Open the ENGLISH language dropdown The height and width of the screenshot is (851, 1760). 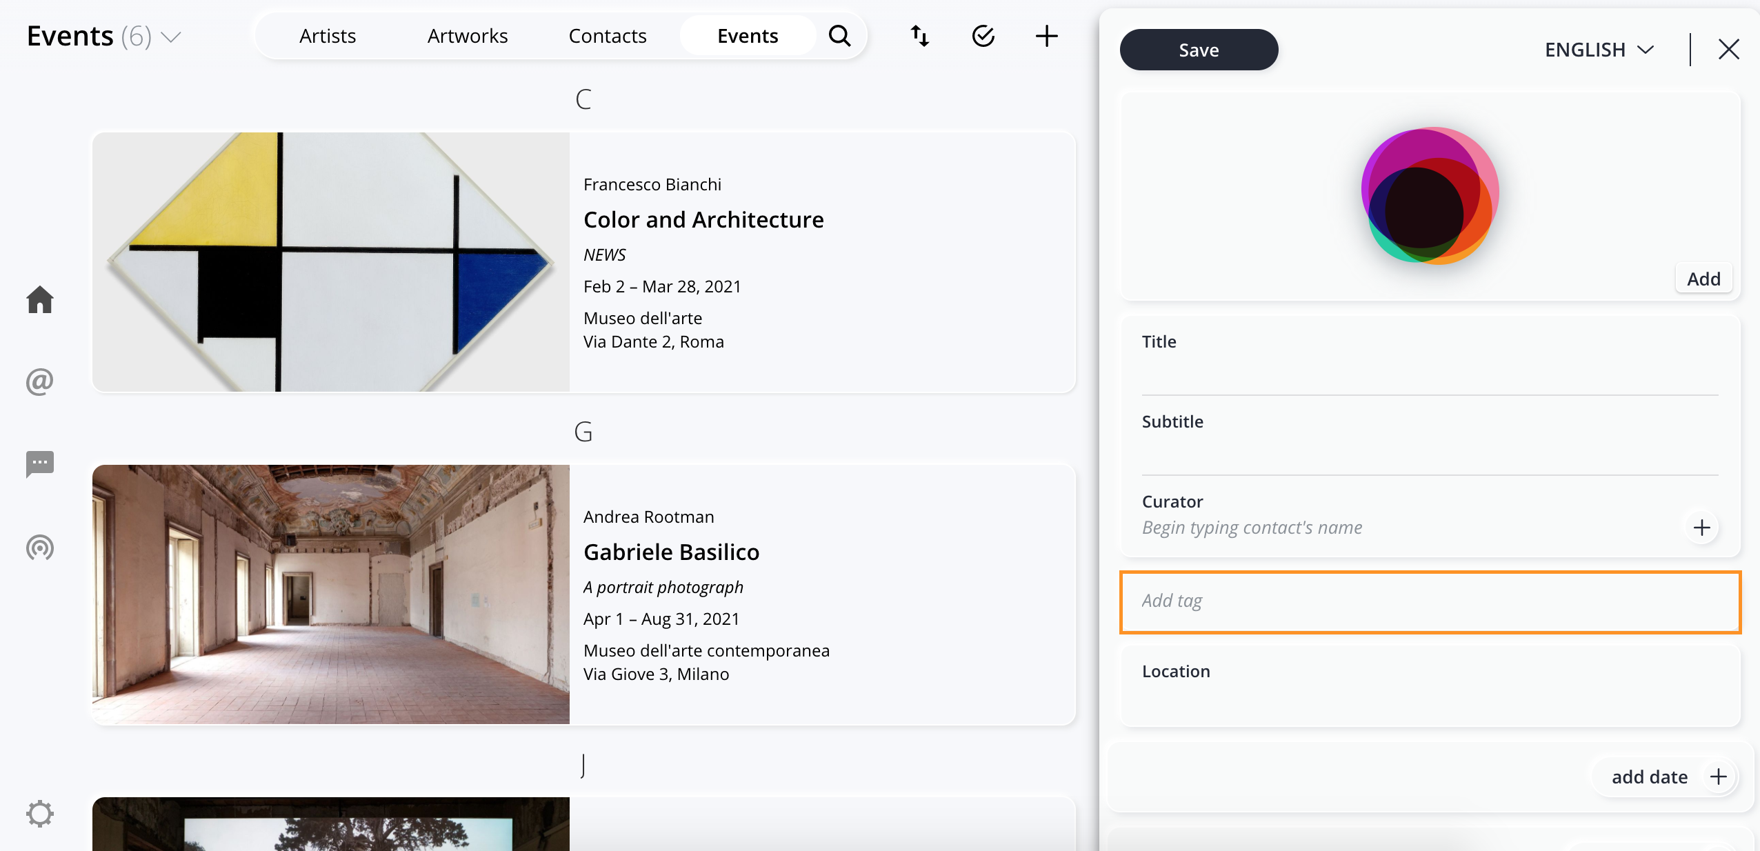[1599, 50]
